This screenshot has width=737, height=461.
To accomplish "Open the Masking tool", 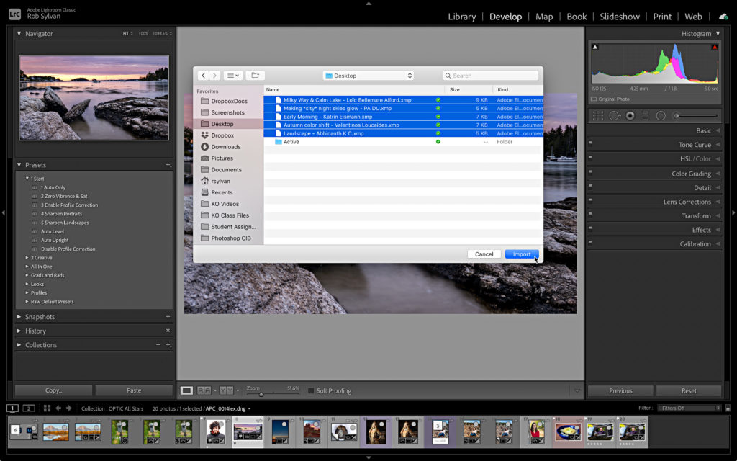I will coord(659,115).
